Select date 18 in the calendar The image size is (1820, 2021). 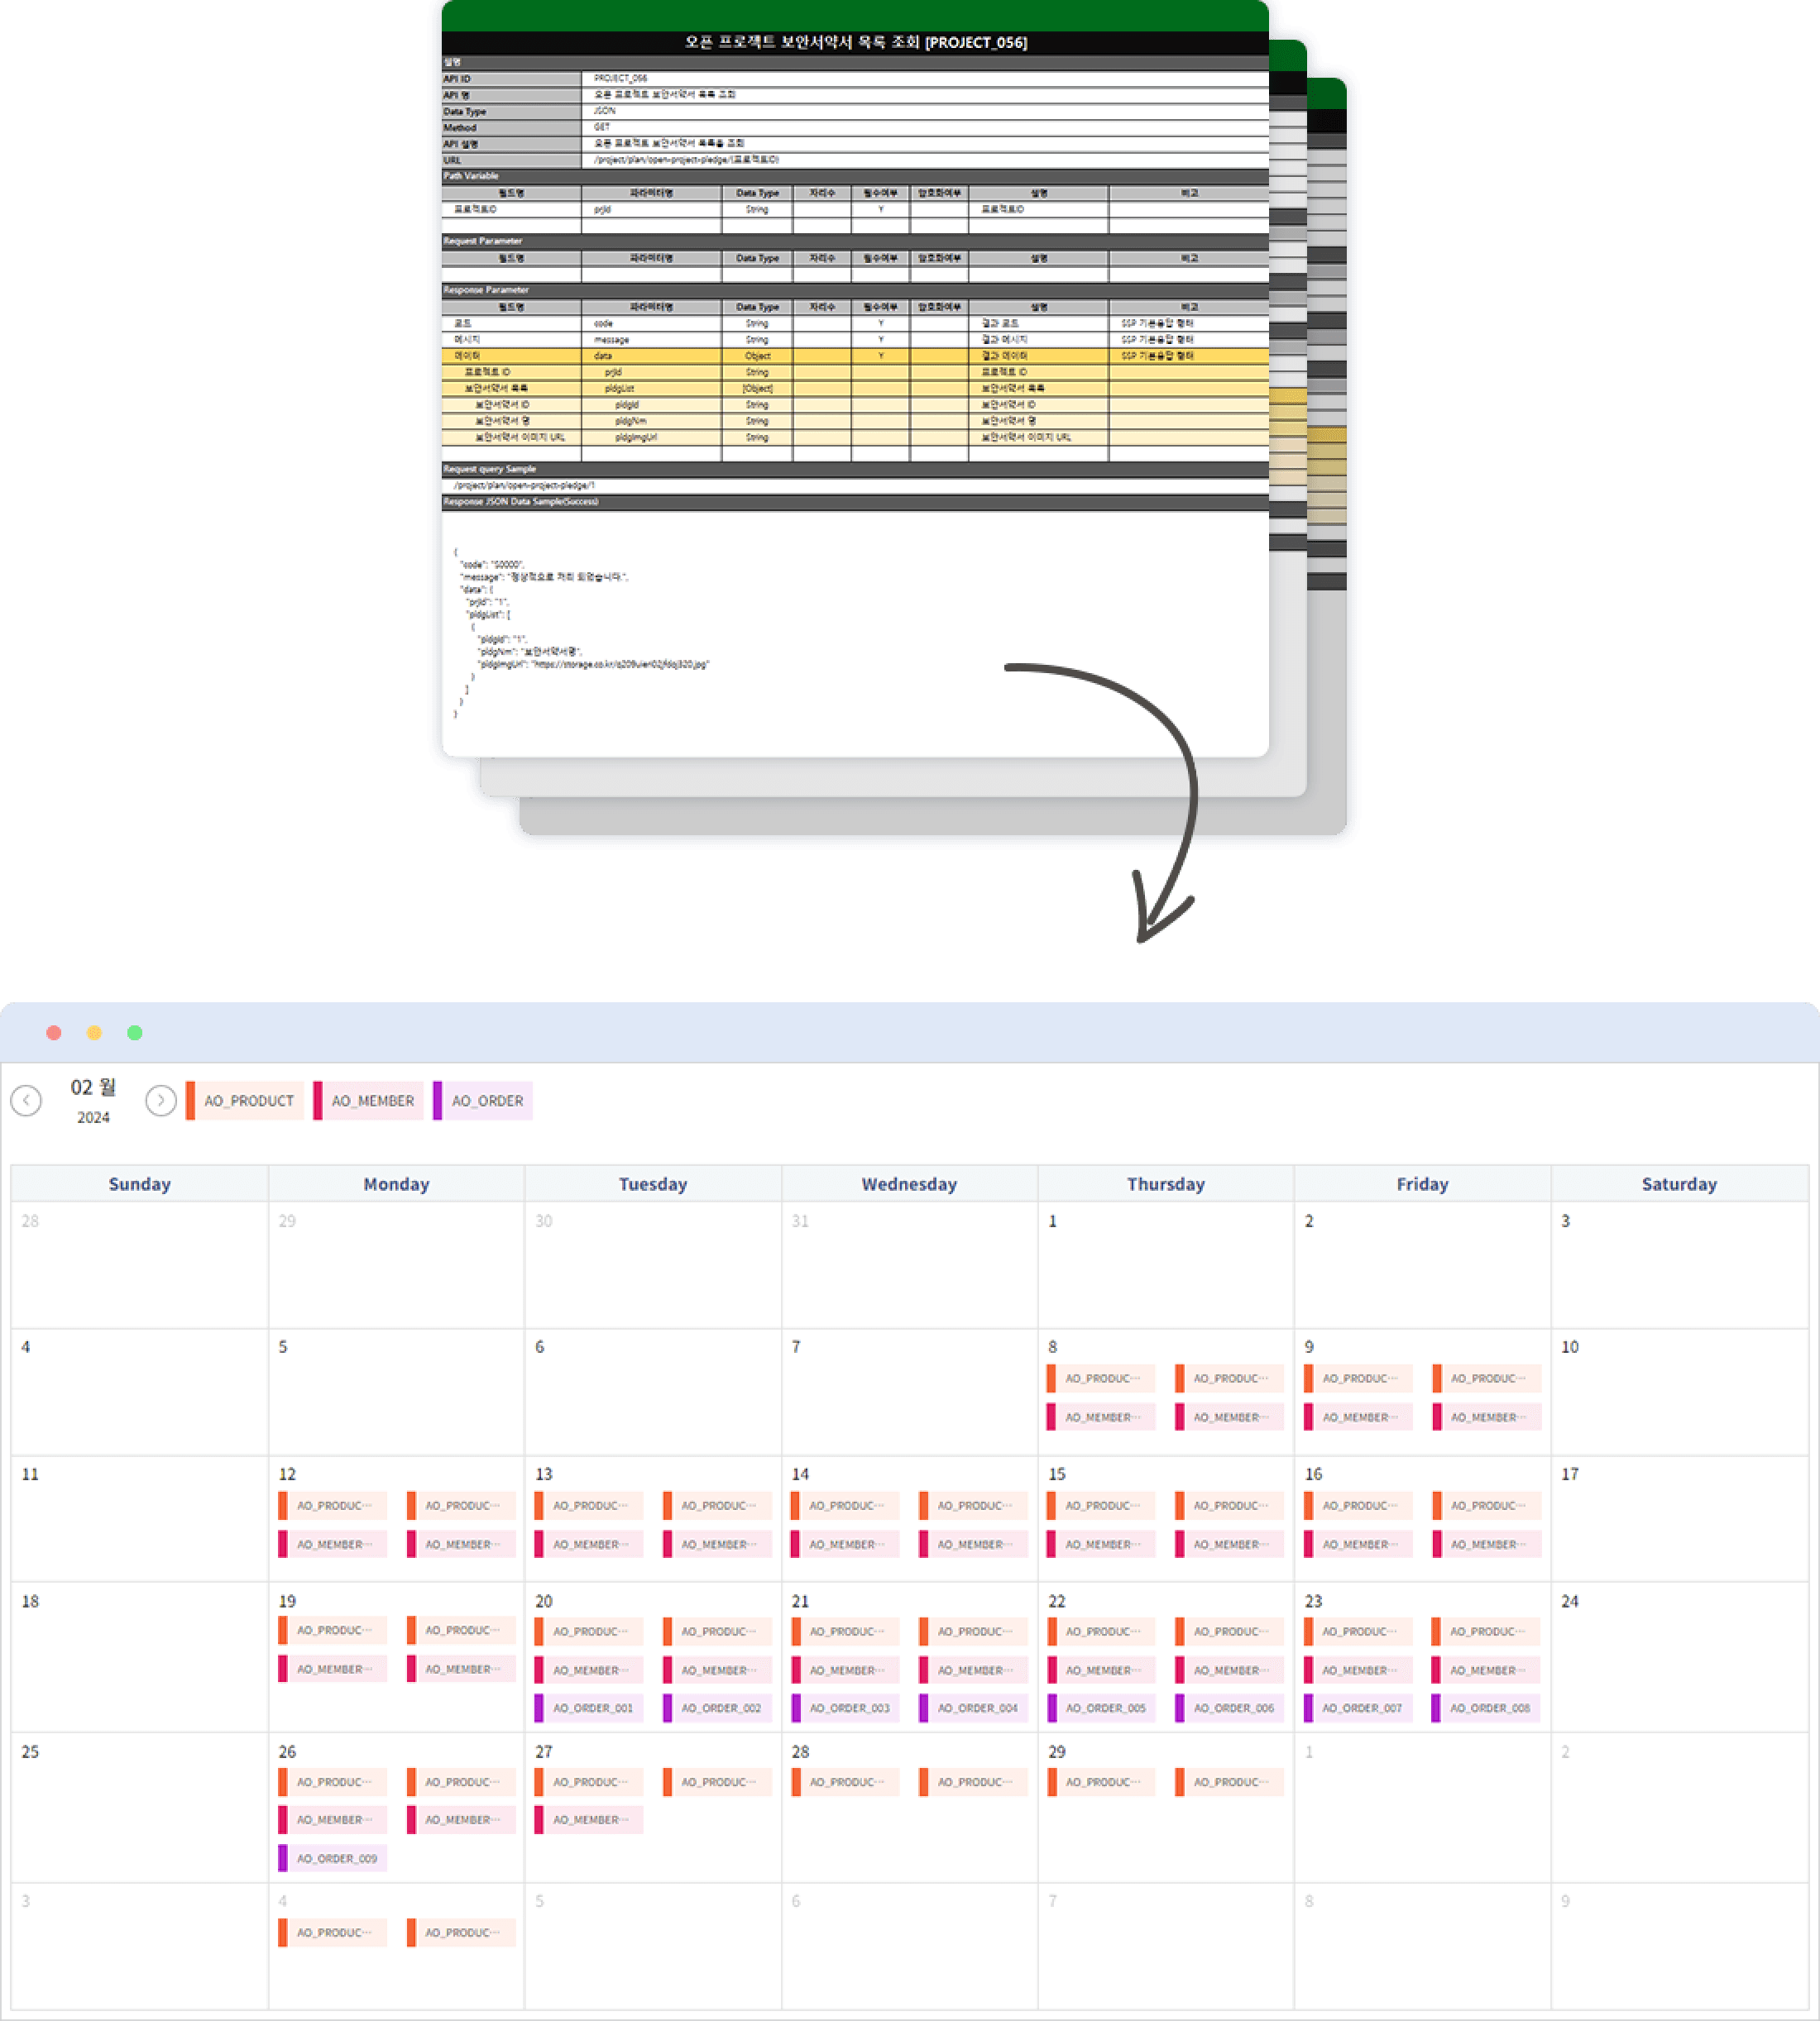click(x=30, y=1601)
